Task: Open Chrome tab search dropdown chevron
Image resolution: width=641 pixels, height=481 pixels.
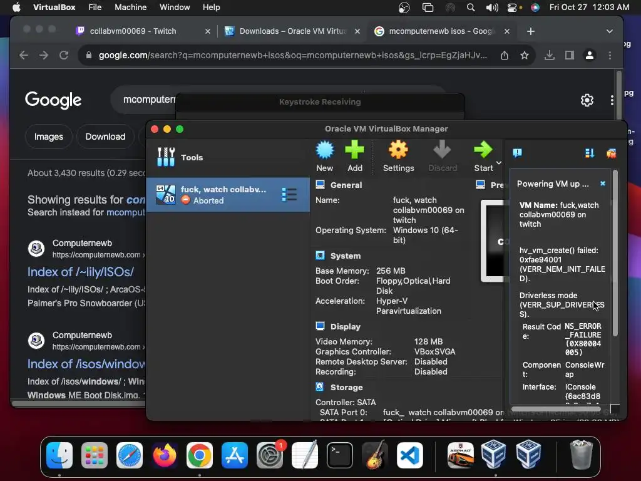Action: [610, 31]
